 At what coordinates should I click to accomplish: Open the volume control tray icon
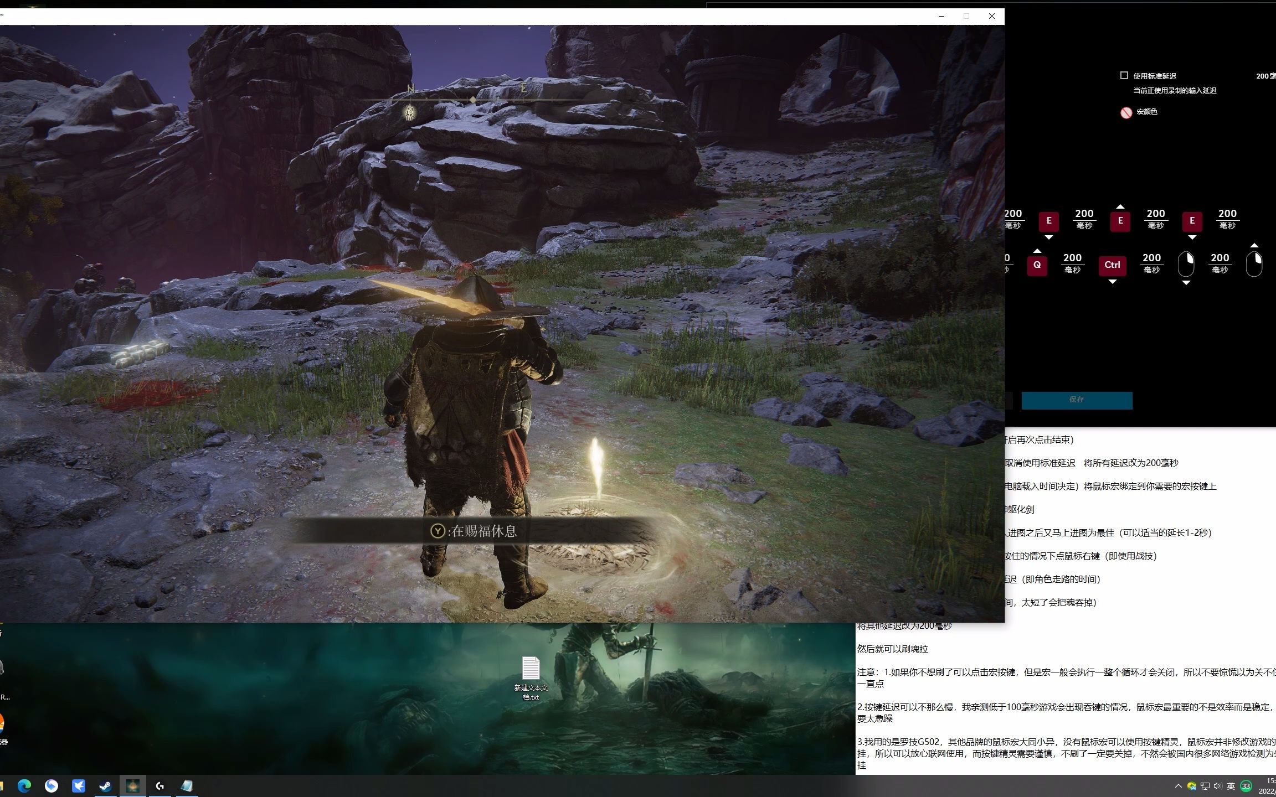(x=1217, y=786)
